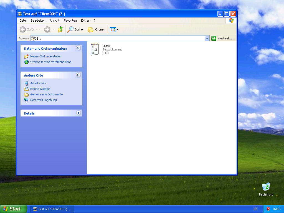The height and width of the screenshot is (213, 284).
Task: Open the Suchen search tool
Action: [76, 29]
